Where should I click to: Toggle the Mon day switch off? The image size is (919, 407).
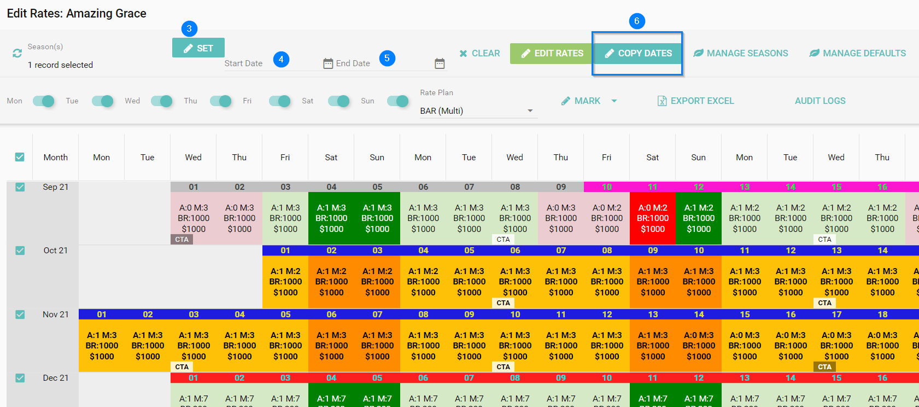pyautogui.click(x=44, y=101)
